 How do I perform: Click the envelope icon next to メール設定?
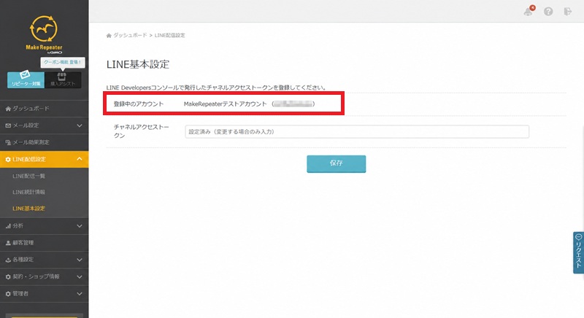point(8,125)
